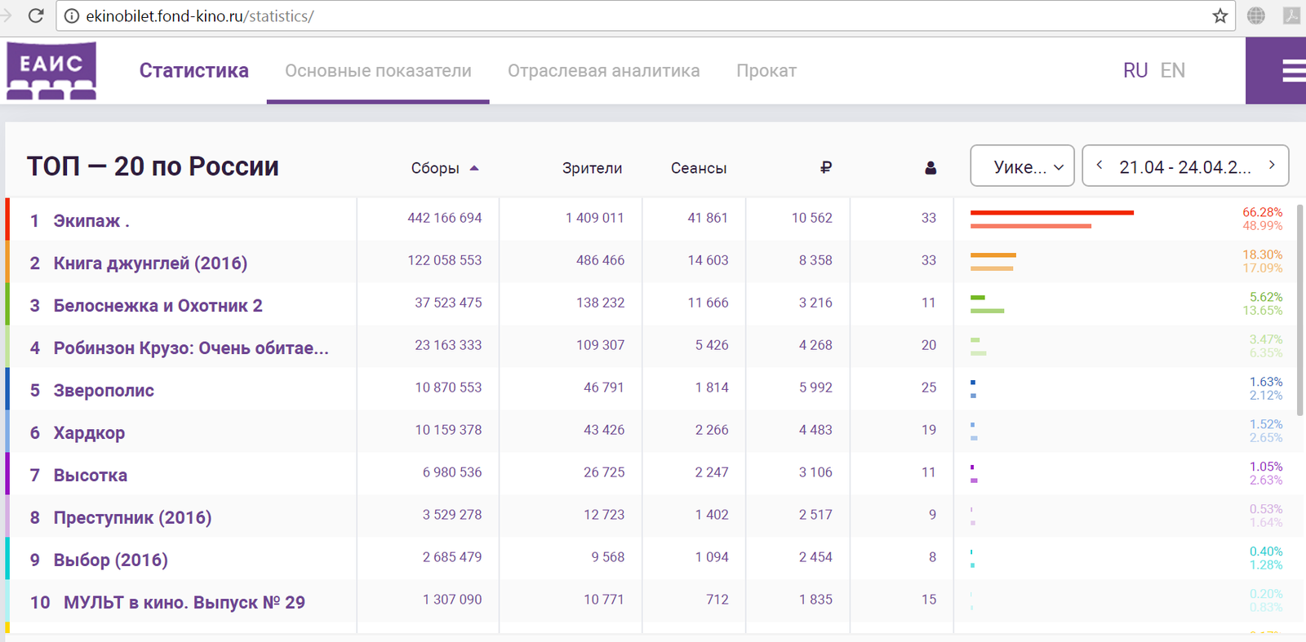Go to next date period

[x=1272, y=165]
